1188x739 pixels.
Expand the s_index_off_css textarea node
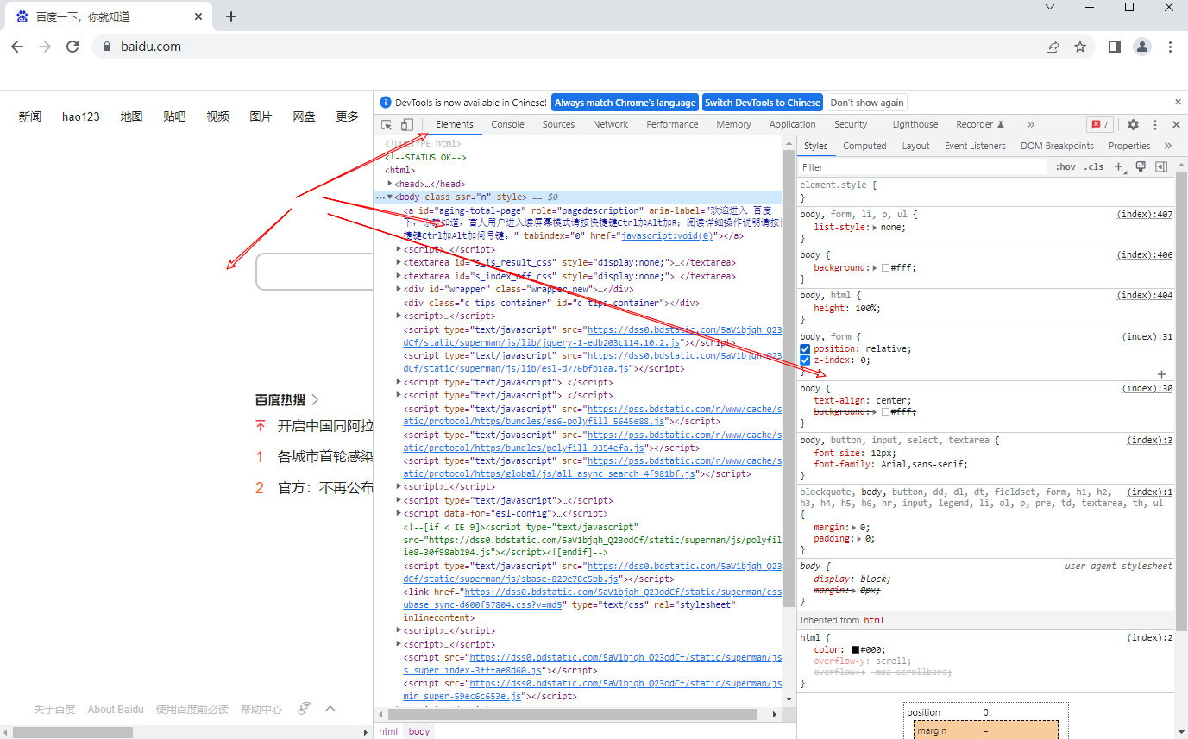coord(399,276)
